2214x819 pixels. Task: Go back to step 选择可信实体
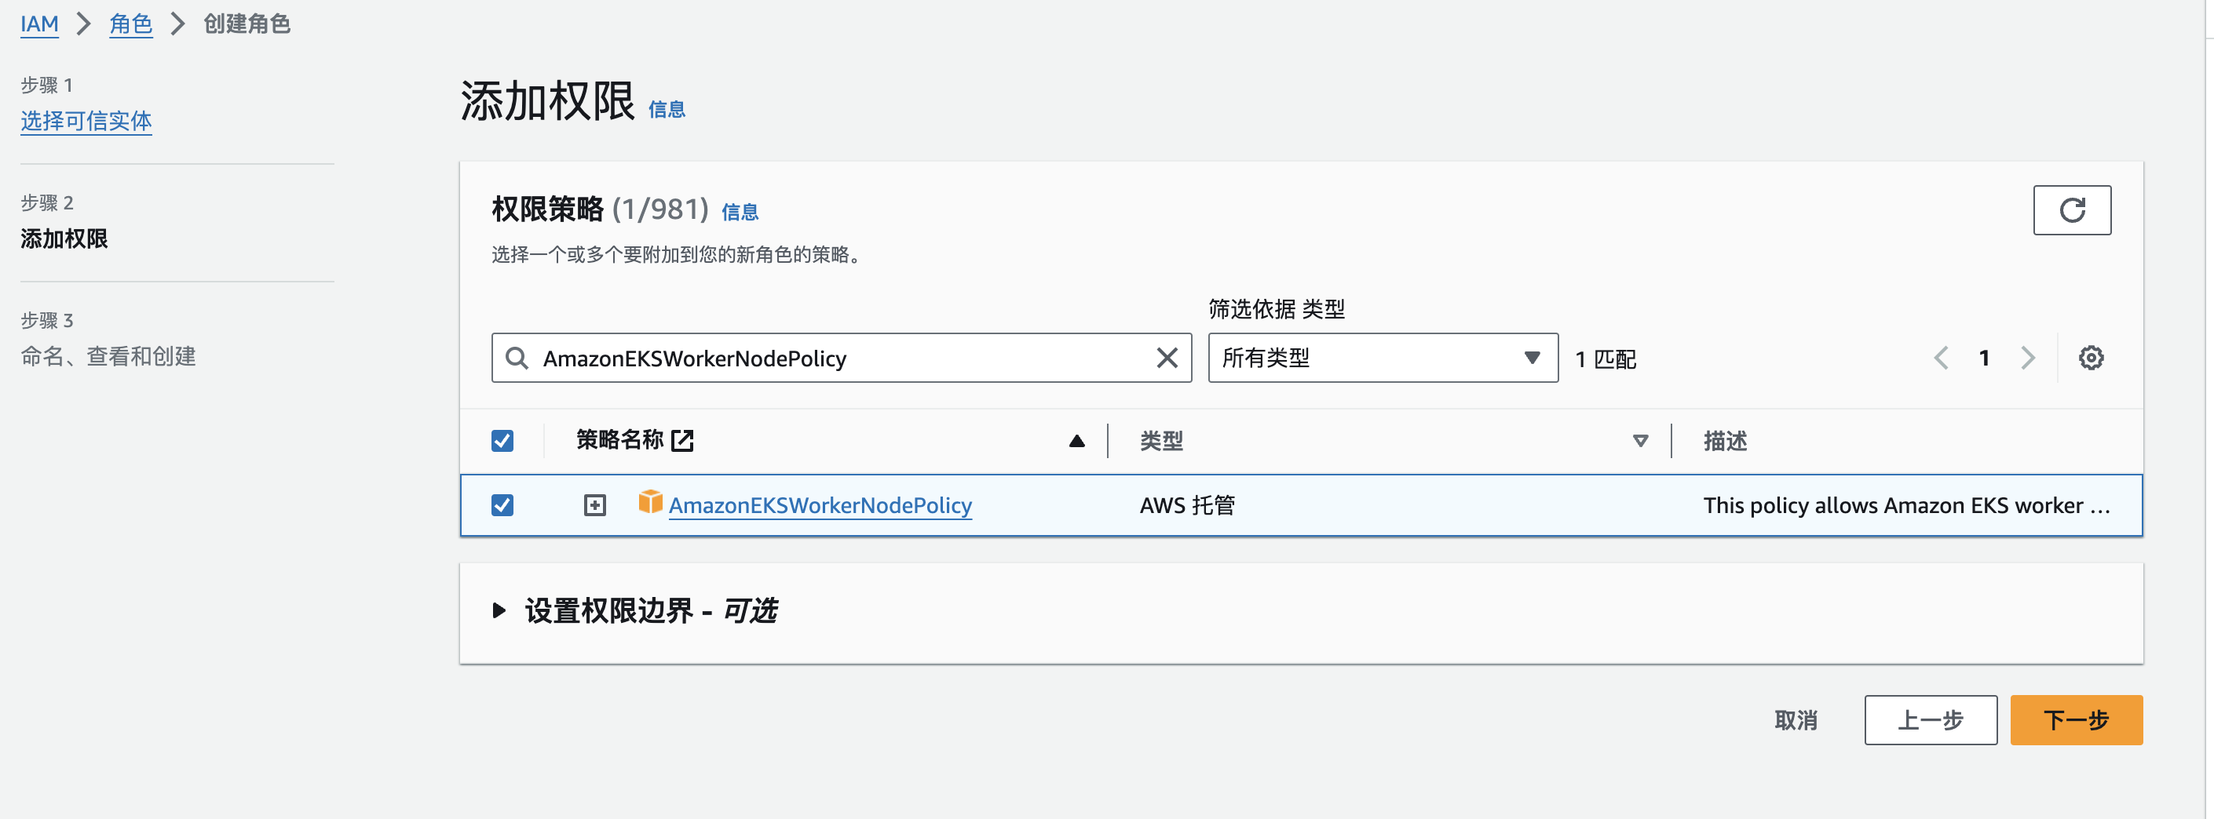pos(86,121)
